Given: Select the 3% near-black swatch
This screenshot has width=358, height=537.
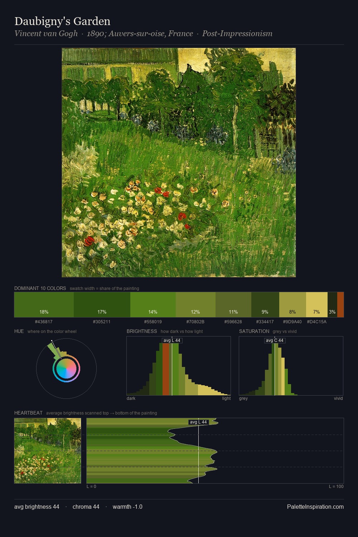Looking at the screenshot, I should 332,305.
